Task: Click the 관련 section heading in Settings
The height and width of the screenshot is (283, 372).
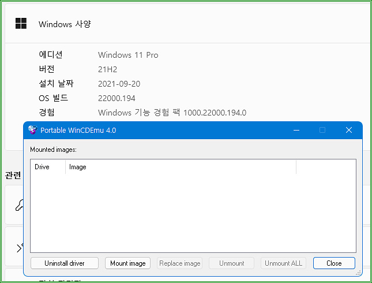Action: pyautogui.click(x=13, y=175)
